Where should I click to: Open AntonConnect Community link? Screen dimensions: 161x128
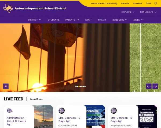pos(104,3)
